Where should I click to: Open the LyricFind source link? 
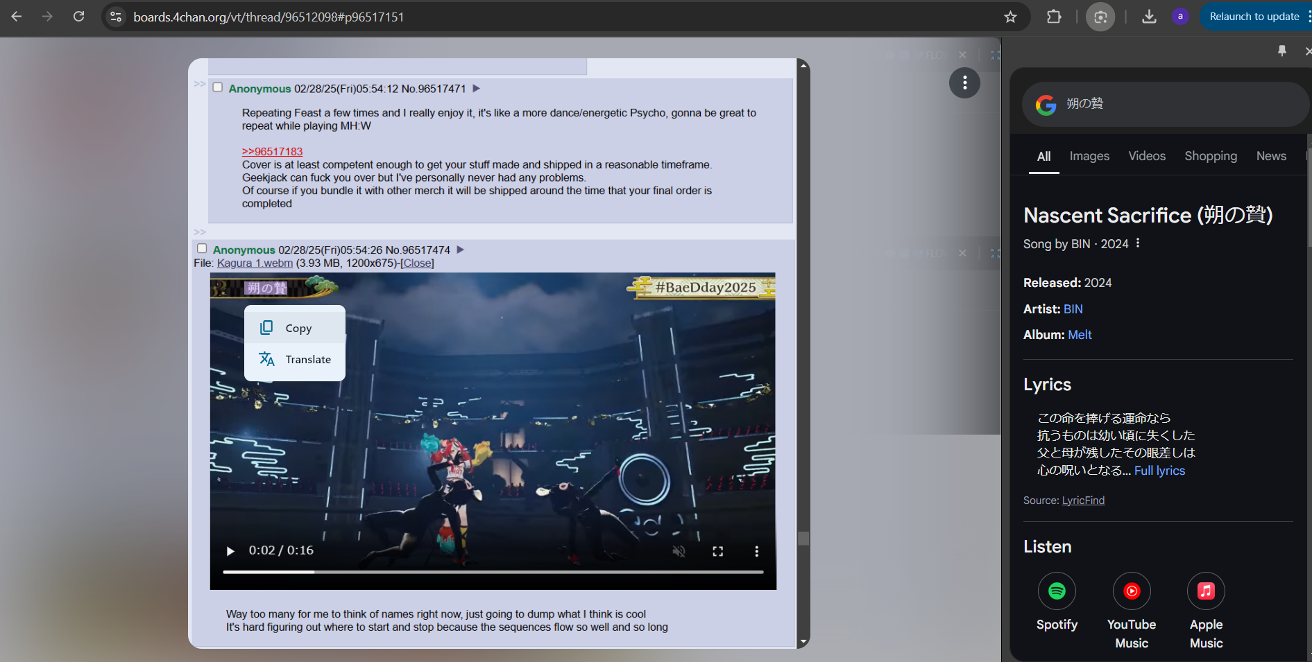coord(1083,500)
